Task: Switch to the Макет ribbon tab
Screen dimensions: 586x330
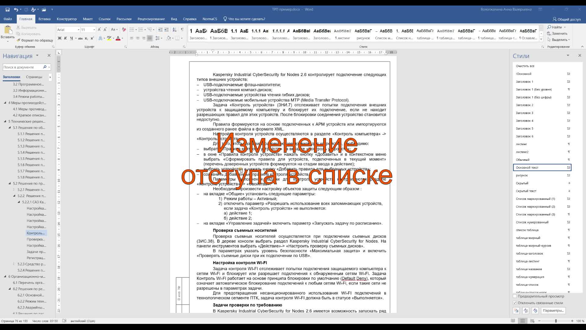Action: point(88,19)
